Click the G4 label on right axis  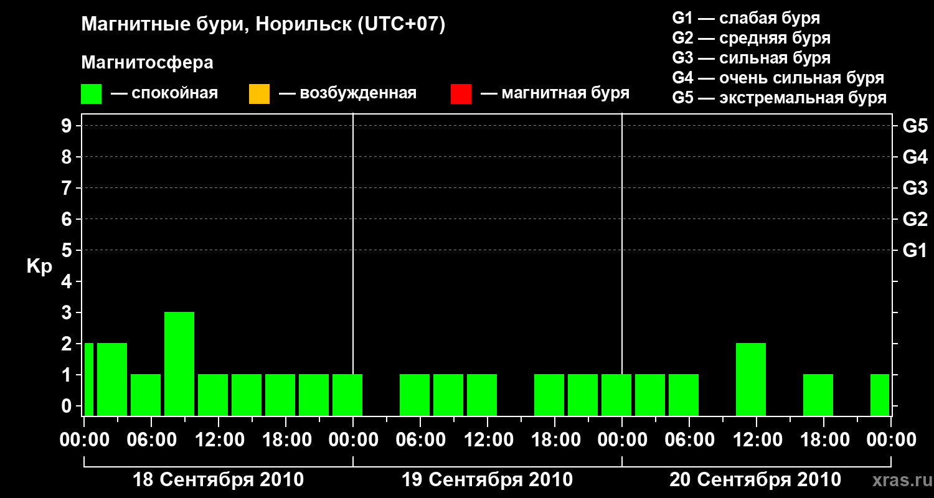tap(915, 157)
